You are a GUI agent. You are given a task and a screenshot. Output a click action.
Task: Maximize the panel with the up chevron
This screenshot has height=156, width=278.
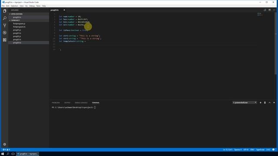click(x=269, y=103)
